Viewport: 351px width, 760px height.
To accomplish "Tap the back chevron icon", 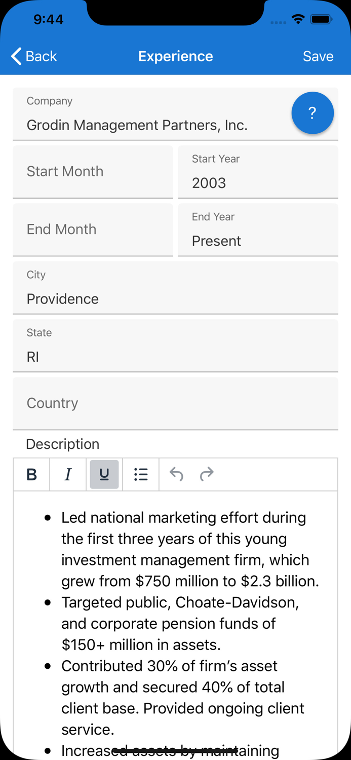I will point(15,56).
